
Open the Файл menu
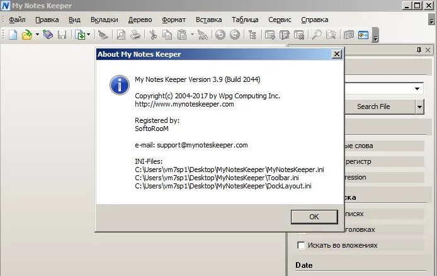17,20
